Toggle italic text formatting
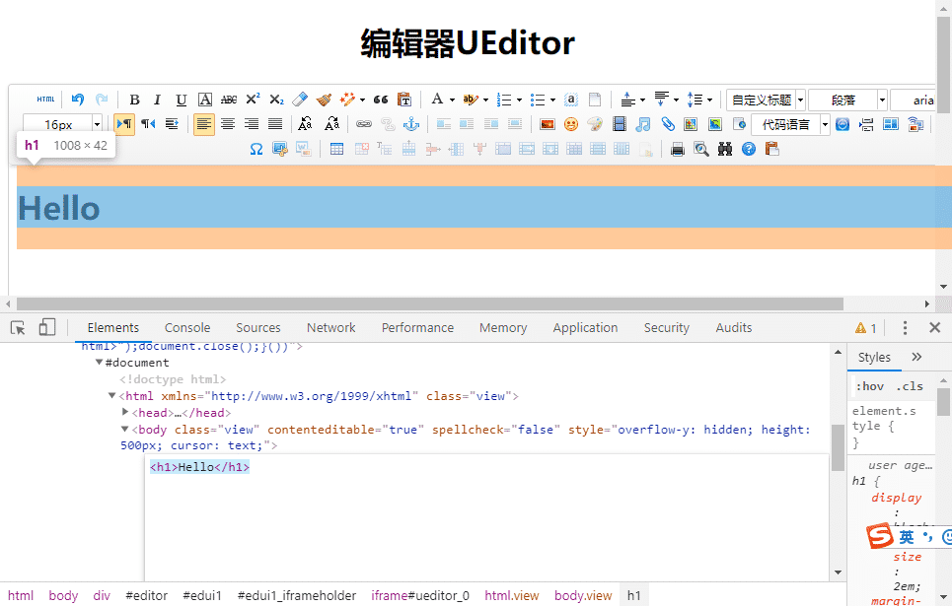Viewport: 952px width, 606px height. [157, 100]
